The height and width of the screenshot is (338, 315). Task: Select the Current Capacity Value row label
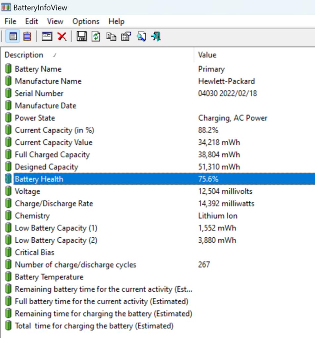[x=54, y=143]
